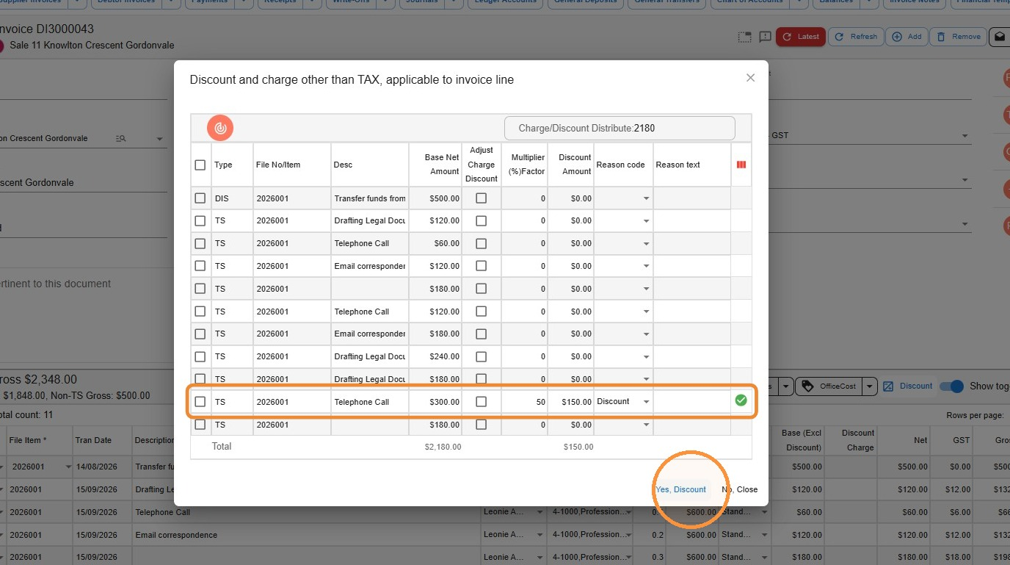Open the Gordonvale field dropdown caret
Image resolution: width=1010 pixels, height=565 pixels.
tap(159, 139)
